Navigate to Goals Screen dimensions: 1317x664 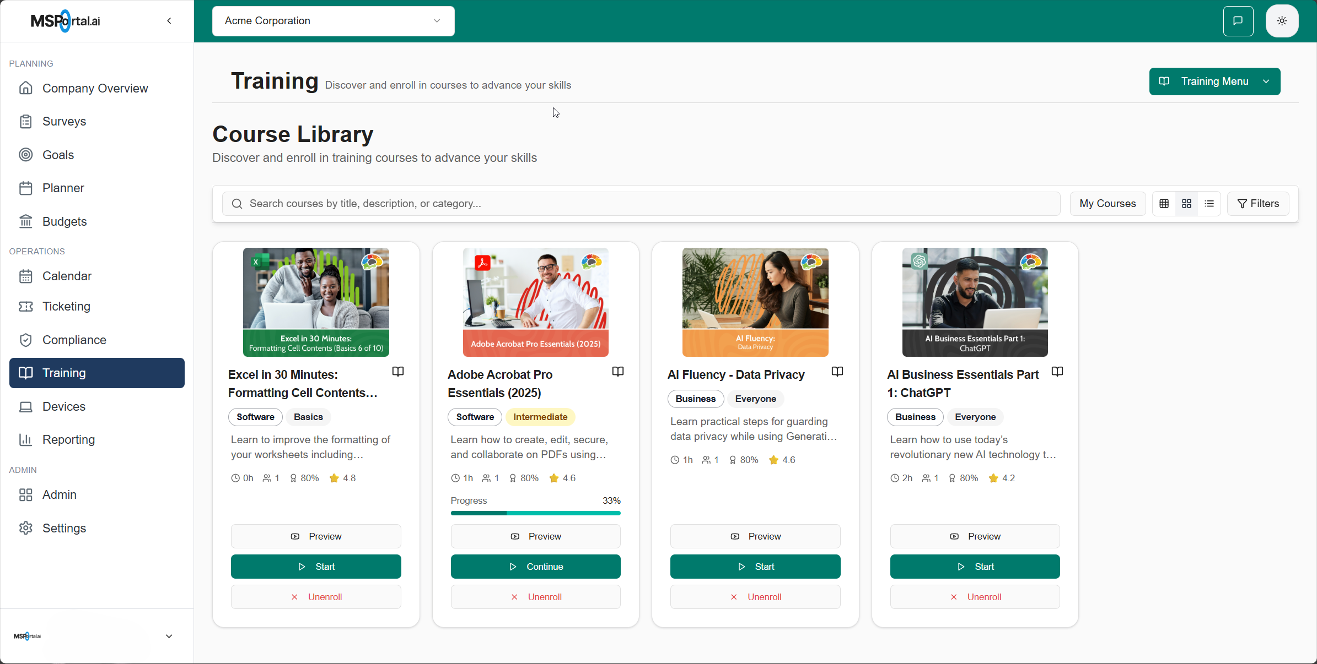(97, 155)
